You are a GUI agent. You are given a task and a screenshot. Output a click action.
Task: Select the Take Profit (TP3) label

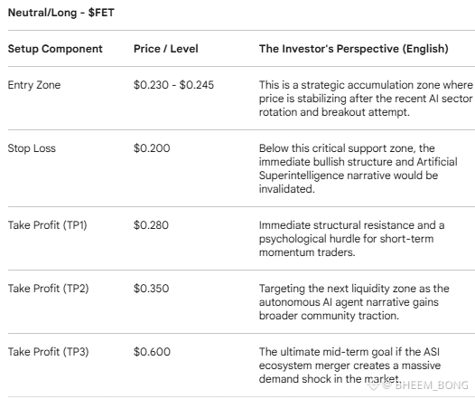click(49, 352)
